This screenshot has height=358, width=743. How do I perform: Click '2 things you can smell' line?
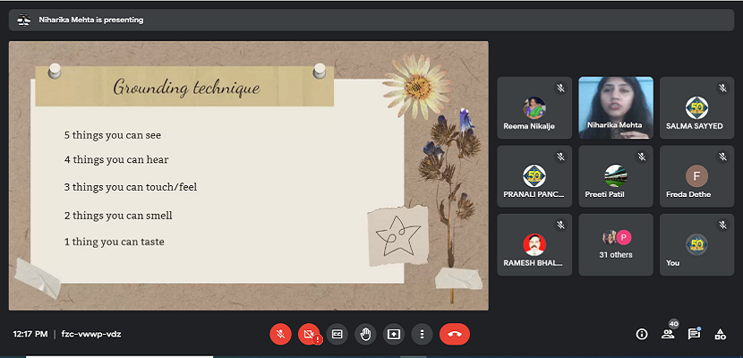pyautogui.click(x=118, y=216)
